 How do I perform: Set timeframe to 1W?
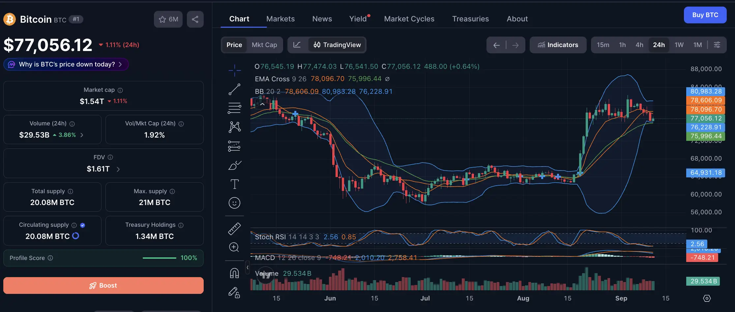click(x=679, y=45)
